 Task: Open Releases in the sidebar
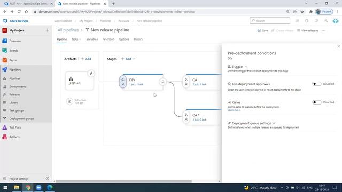(14, 95)
